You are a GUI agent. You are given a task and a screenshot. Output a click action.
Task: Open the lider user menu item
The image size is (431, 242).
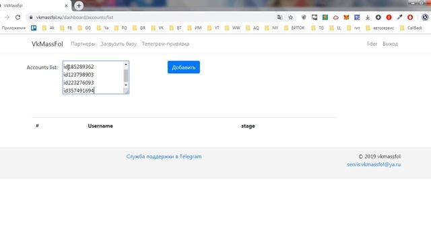tap(372, 44)
